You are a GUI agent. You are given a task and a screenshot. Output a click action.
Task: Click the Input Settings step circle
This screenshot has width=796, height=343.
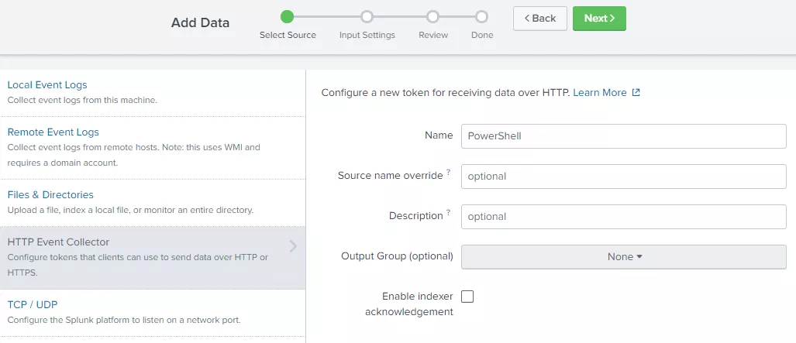point(367,17)
